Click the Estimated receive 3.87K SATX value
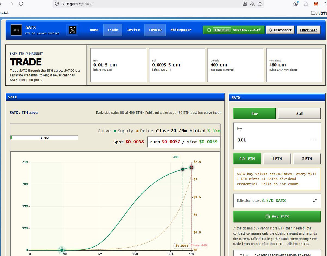 [274, 201]
